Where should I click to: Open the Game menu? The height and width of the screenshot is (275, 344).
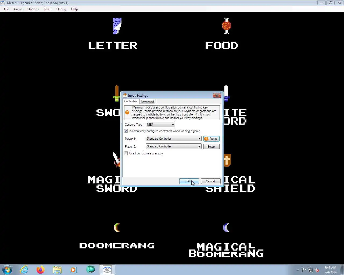(18, 9)
